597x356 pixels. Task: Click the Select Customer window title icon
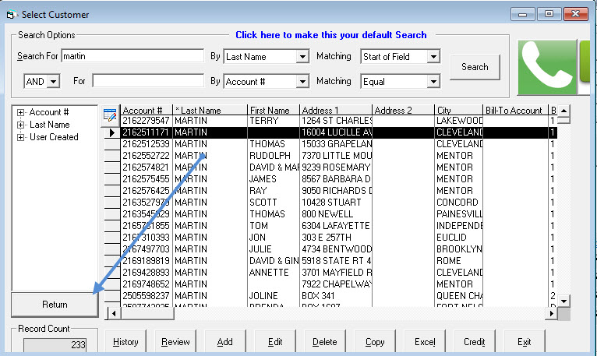coord(10,15)
